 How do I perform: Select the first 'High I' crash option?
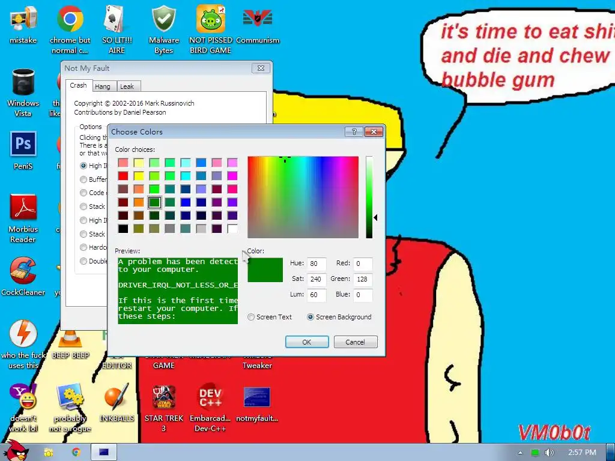tap(83, 166)
